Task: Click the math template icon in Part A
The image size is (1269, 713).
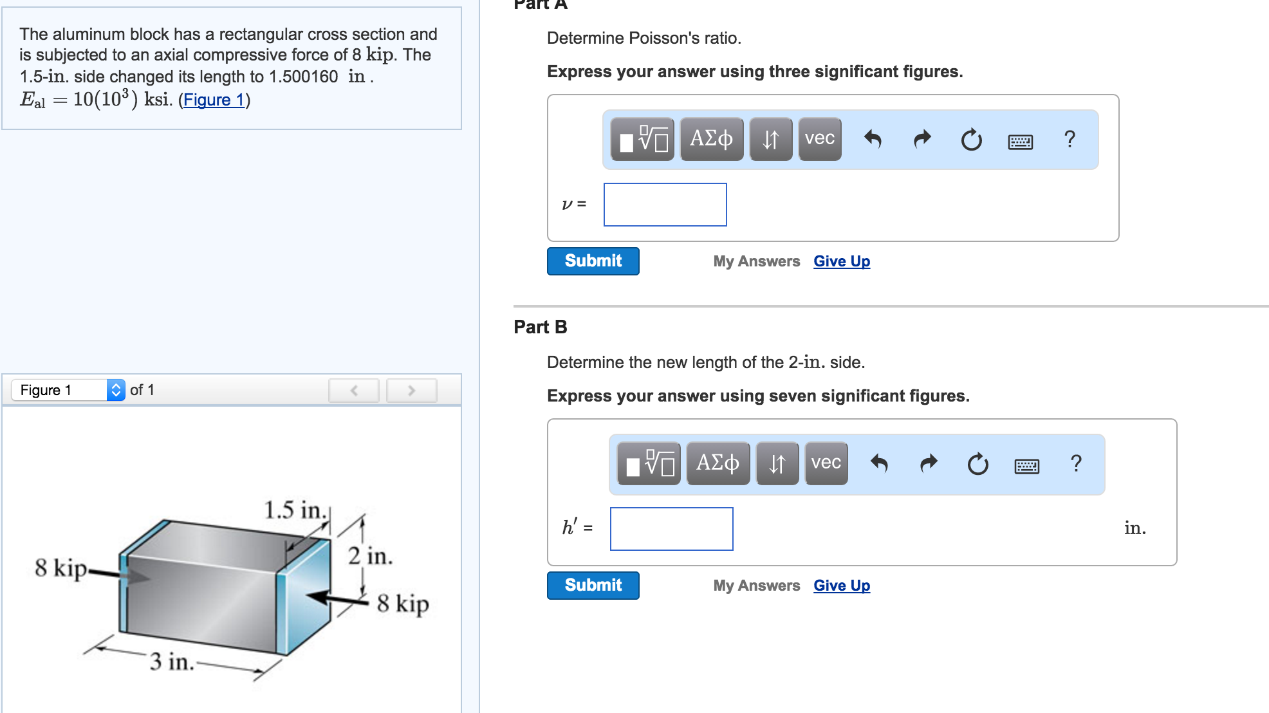Action: [x=642, y=139]
